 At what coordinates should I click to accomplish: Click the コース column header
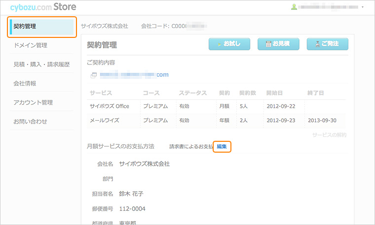pos(151,93)
